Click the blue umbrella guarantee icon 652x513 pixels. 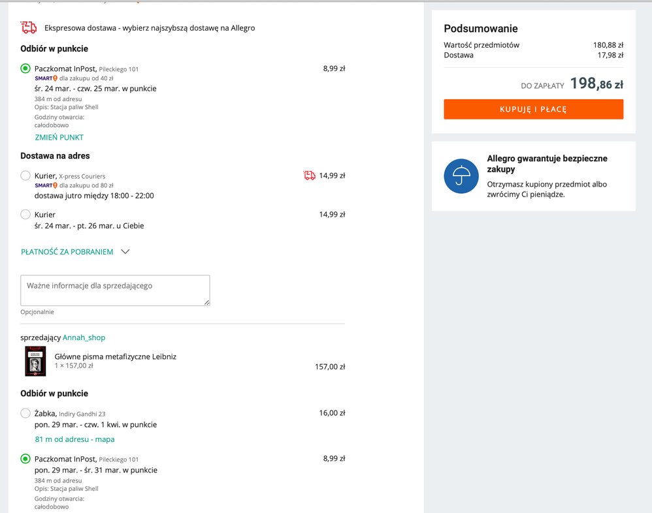point(461,176)
